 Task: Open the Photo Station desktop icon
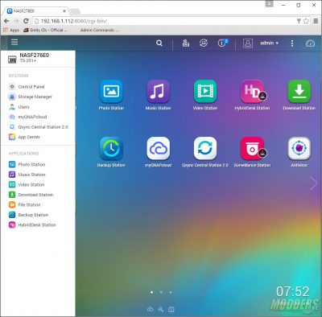111,92
